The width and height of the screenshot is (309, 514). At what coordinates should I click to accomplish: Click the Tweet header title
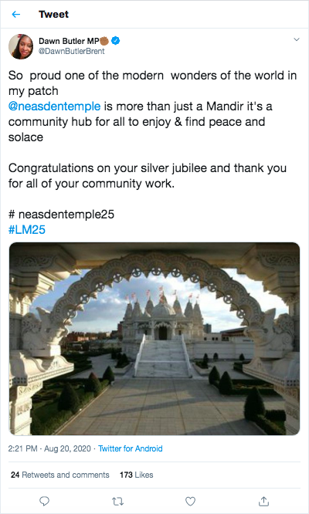click(53, 14)
